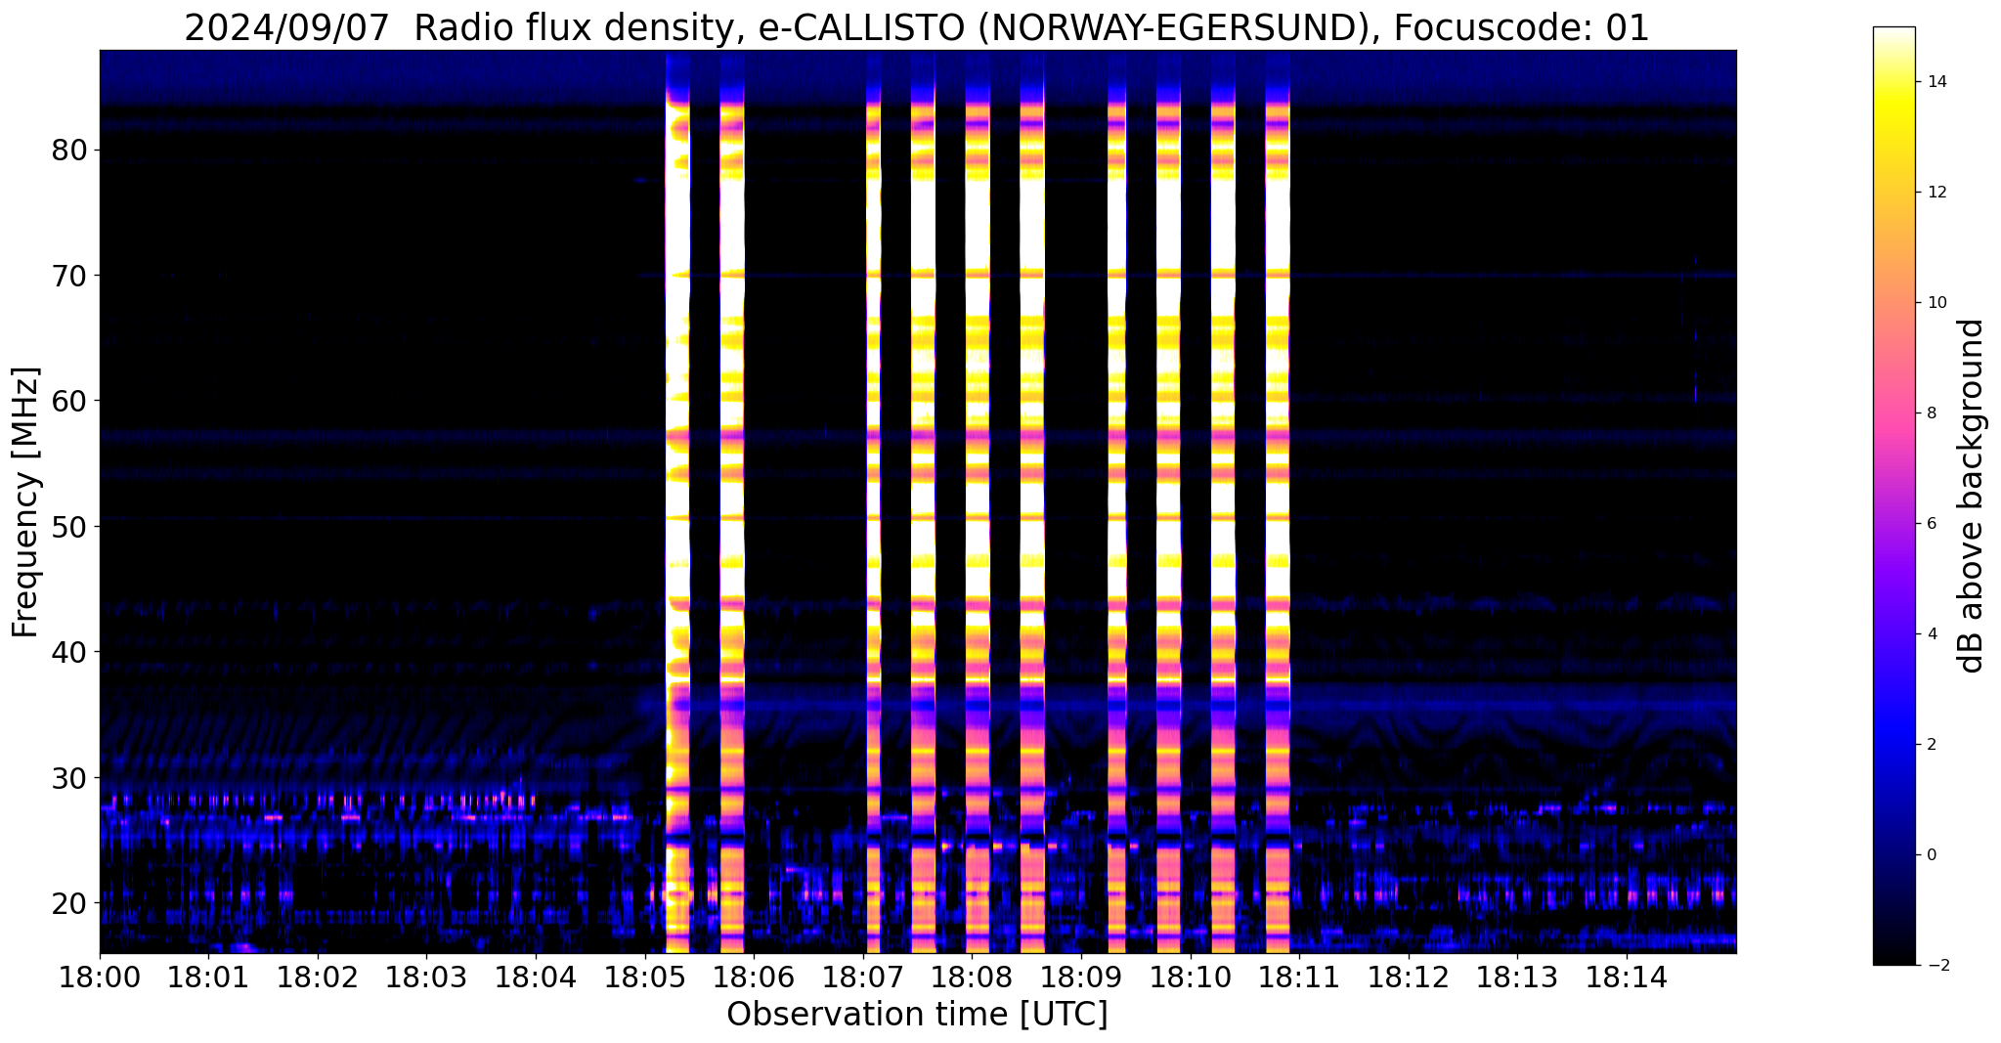Viewport: 2001px width, 1043px height.
Task: Click the 18:12 time tick label
Action: click(x=1409, y=977)
